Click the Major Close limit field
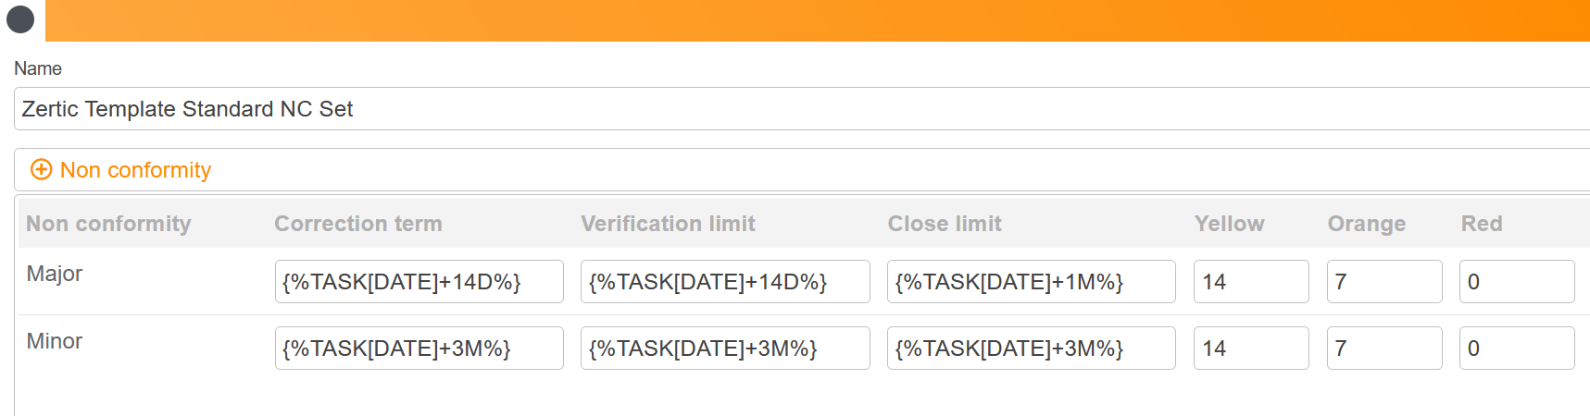The width and height of the screenshot is (1590, 416). point(1031,282)
